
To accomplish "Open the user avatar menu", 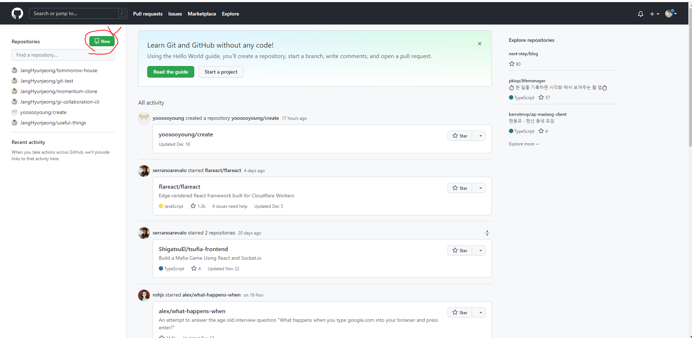I will (x=671, y=14).
